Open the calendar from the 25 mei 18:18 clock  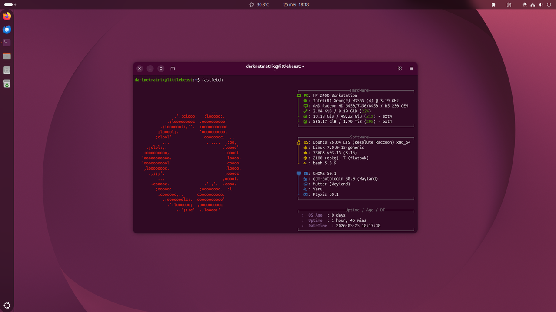tap(296, 4)
